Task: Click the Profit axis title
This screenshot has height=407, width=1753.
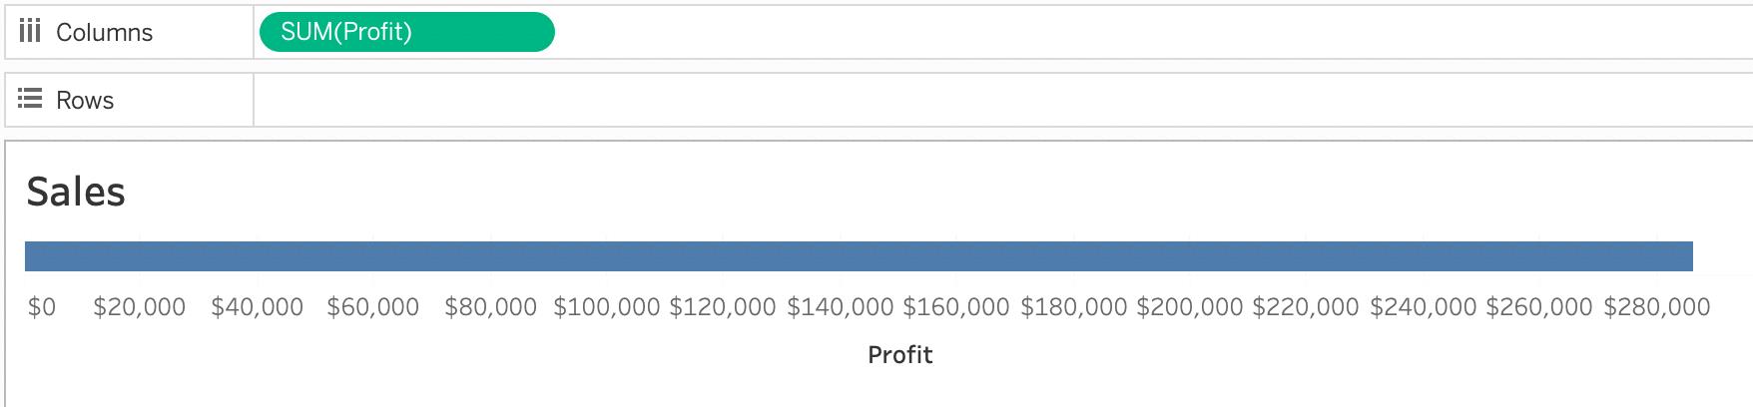Action: [899, 355]
